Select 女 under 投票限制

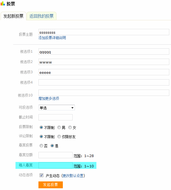point(70,127)
